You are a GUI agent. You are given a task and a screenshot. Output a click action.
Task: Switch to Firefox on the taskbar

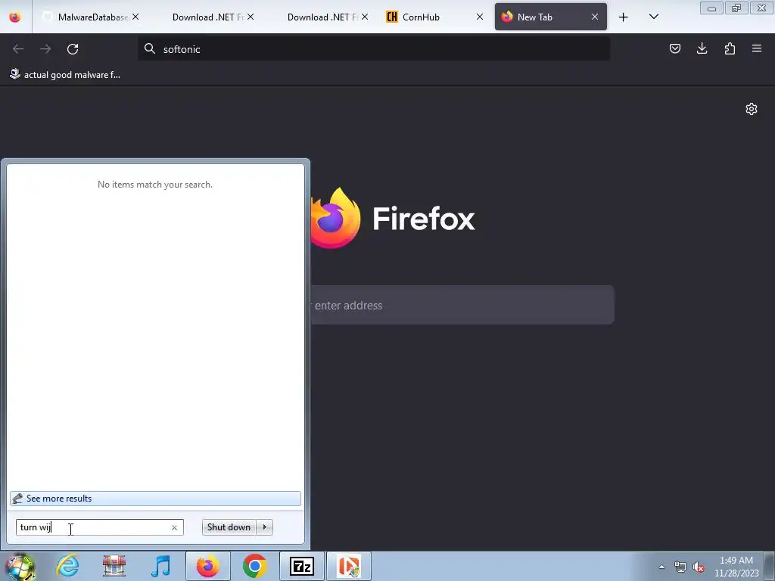tap(207, 566)
